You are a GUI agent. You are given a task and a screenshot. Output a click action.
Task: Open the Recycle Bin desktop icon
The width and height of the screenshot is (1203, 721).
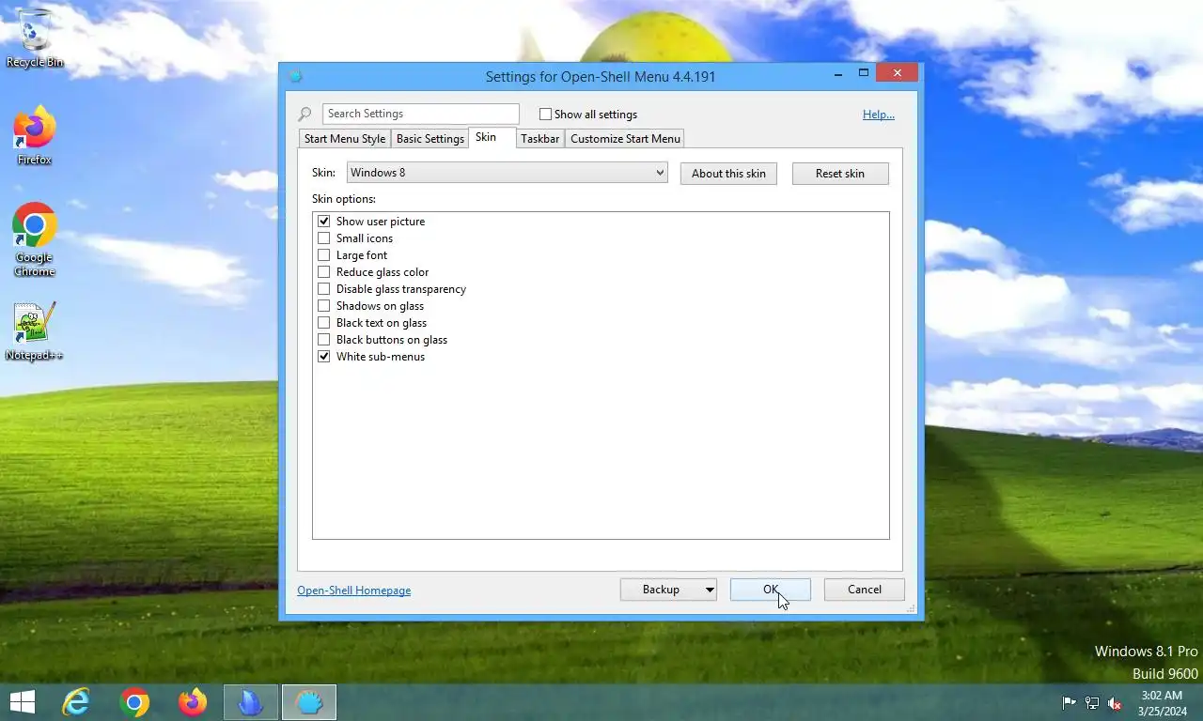point(35,38)
